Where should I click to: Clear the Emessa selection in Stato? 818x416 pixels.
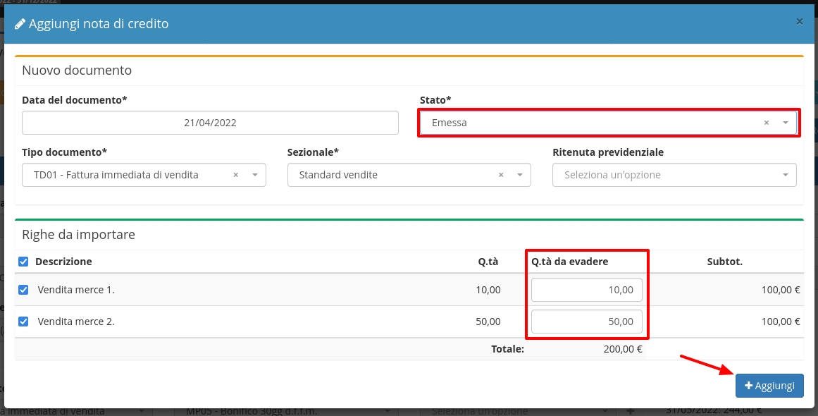pos(766,123)
